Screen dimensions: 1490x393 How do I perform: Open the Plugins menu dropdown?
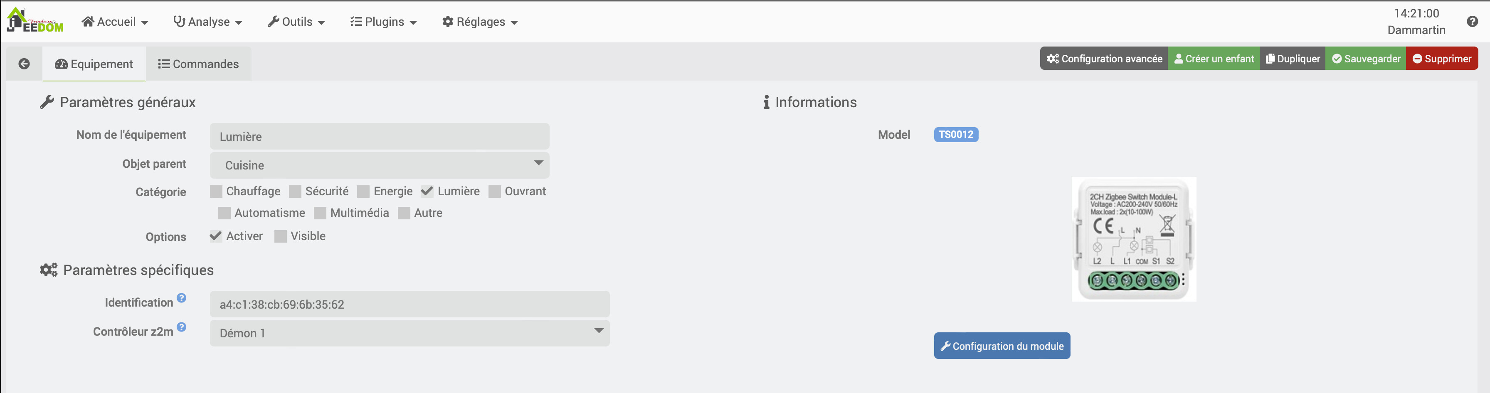pos(383,22)
